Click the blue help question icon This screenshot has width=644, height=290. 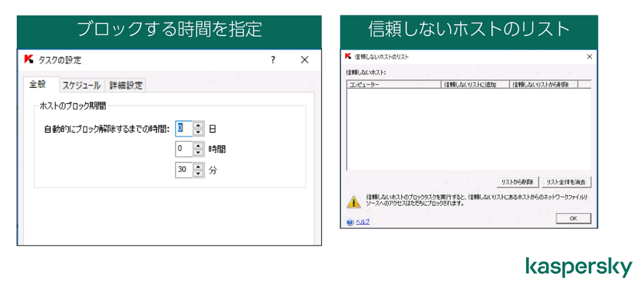click(350, 222)
